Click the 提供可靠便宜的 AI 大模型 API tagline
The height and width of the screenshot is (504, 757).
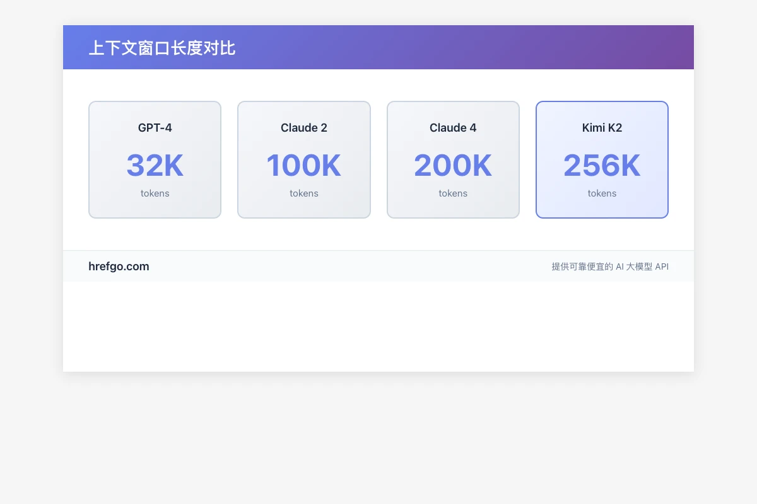tap(610, 266)
